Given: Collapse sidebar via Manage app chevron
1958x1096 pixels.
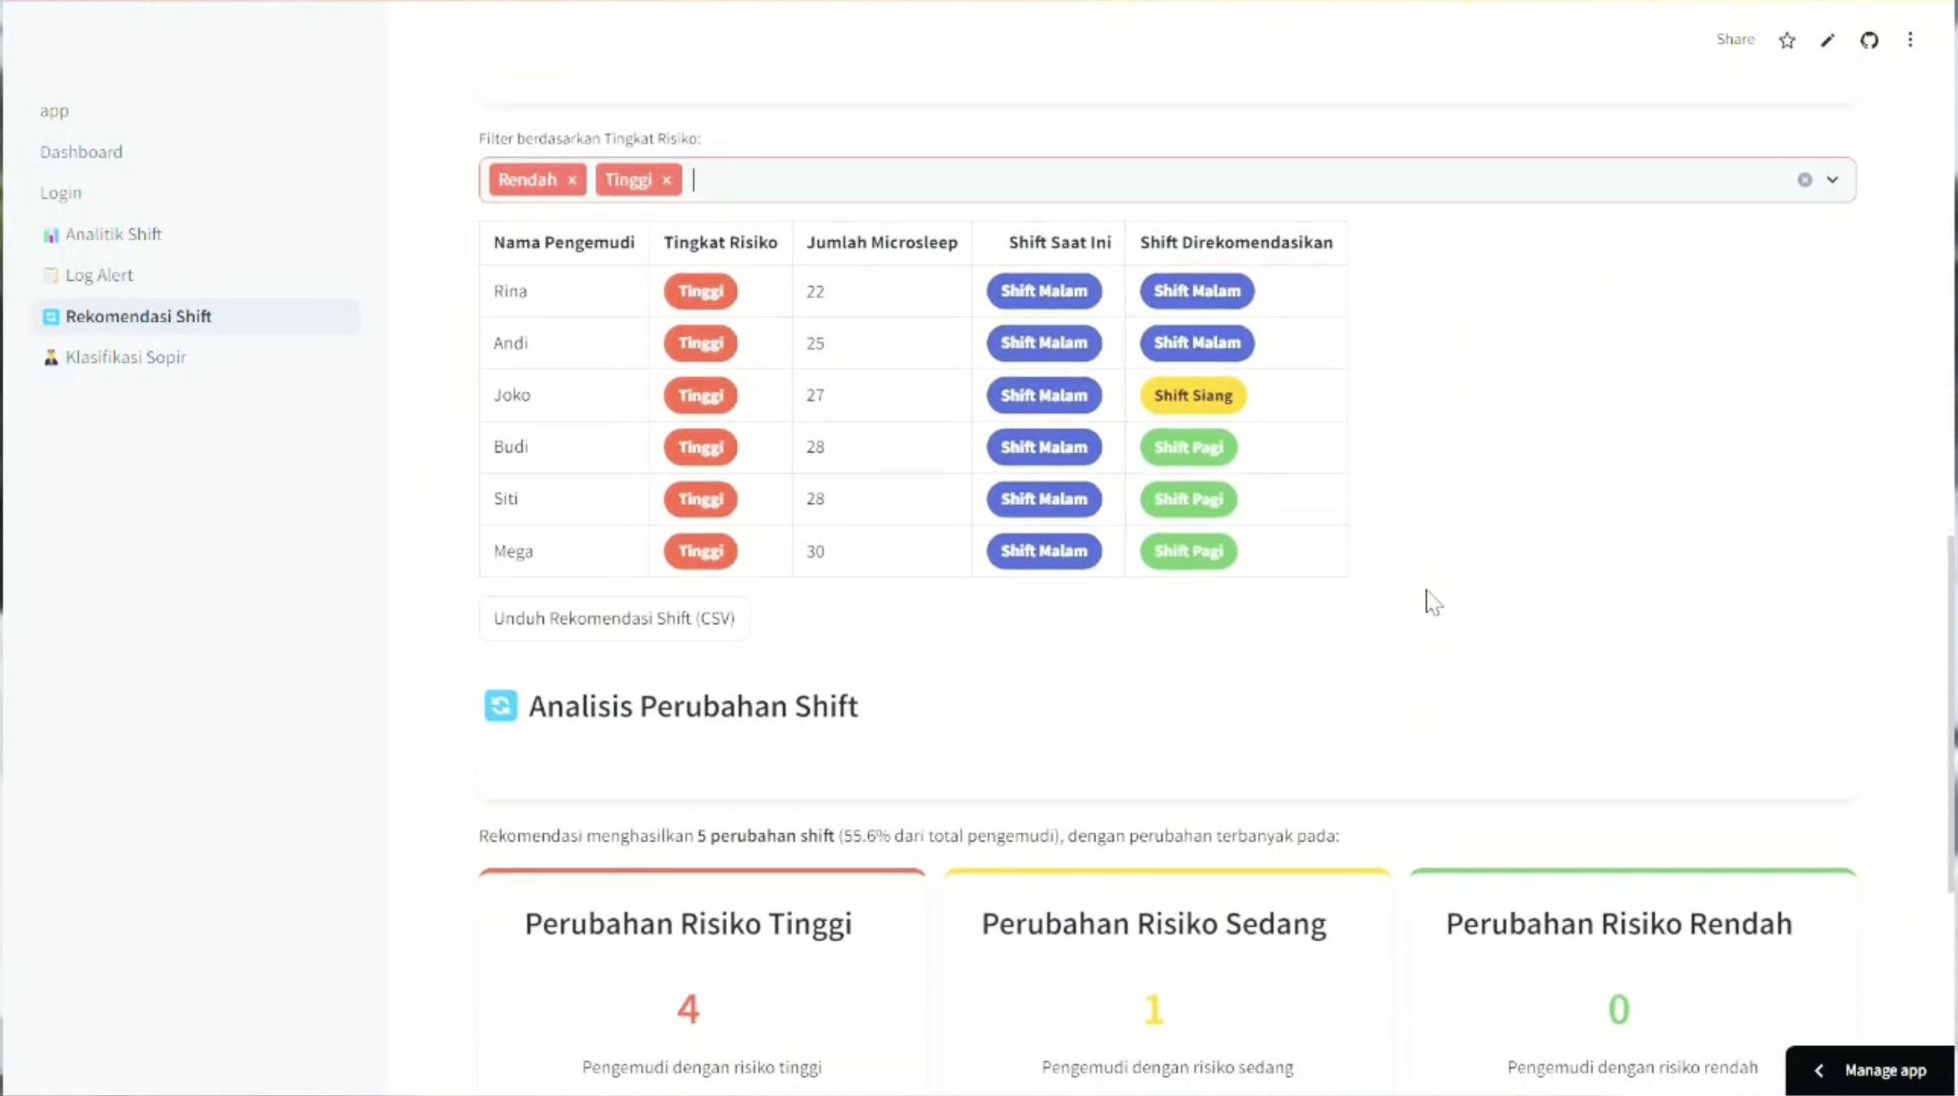Looking at the screenshot, I should click(x=1819, y=1070).
